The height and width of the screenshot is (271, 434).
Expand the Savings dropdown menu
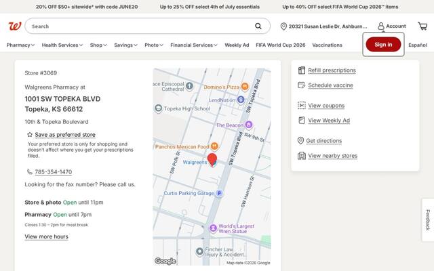pos(125,45)
